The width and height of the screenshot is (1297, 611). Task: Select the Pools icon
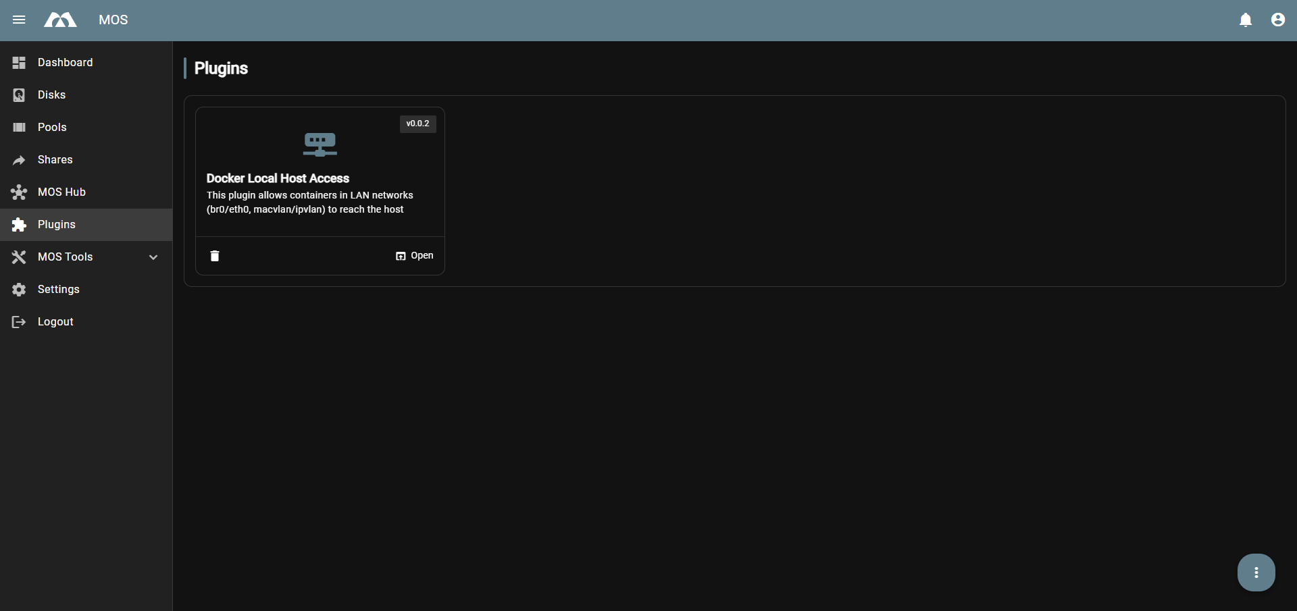[x=18, y=127]
